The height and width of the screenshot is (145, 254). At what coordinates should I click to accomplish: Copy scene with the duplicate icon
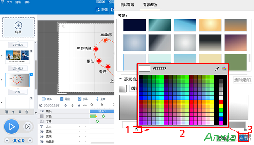tap(7, 112)
